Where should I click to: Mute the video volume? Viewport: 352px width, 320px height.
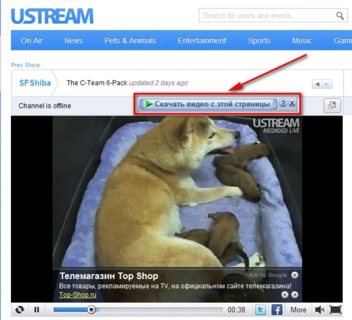tap(320, 310)
